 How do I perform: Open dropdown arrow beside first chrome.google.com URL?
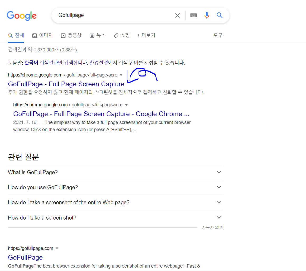(x=121, y=75)
